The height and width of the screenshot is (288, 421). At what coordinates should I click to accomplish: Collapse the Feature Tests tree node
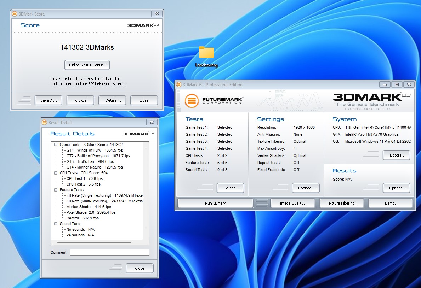[x=56, y=190]
